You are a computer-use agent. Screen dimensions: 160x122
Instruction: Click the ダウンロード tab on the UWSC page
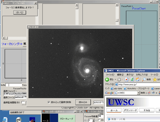130,110
